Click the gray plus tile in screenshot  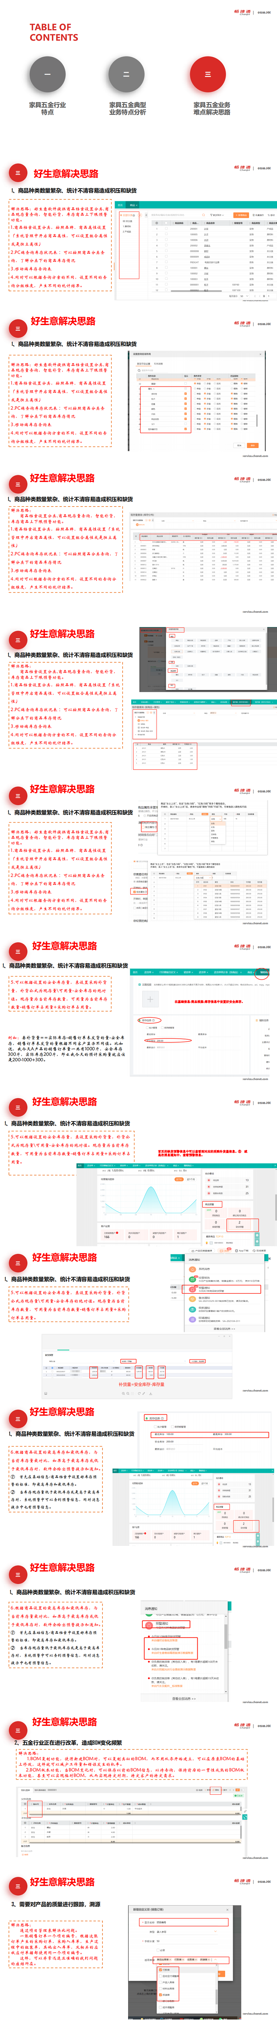pos(150,999)
